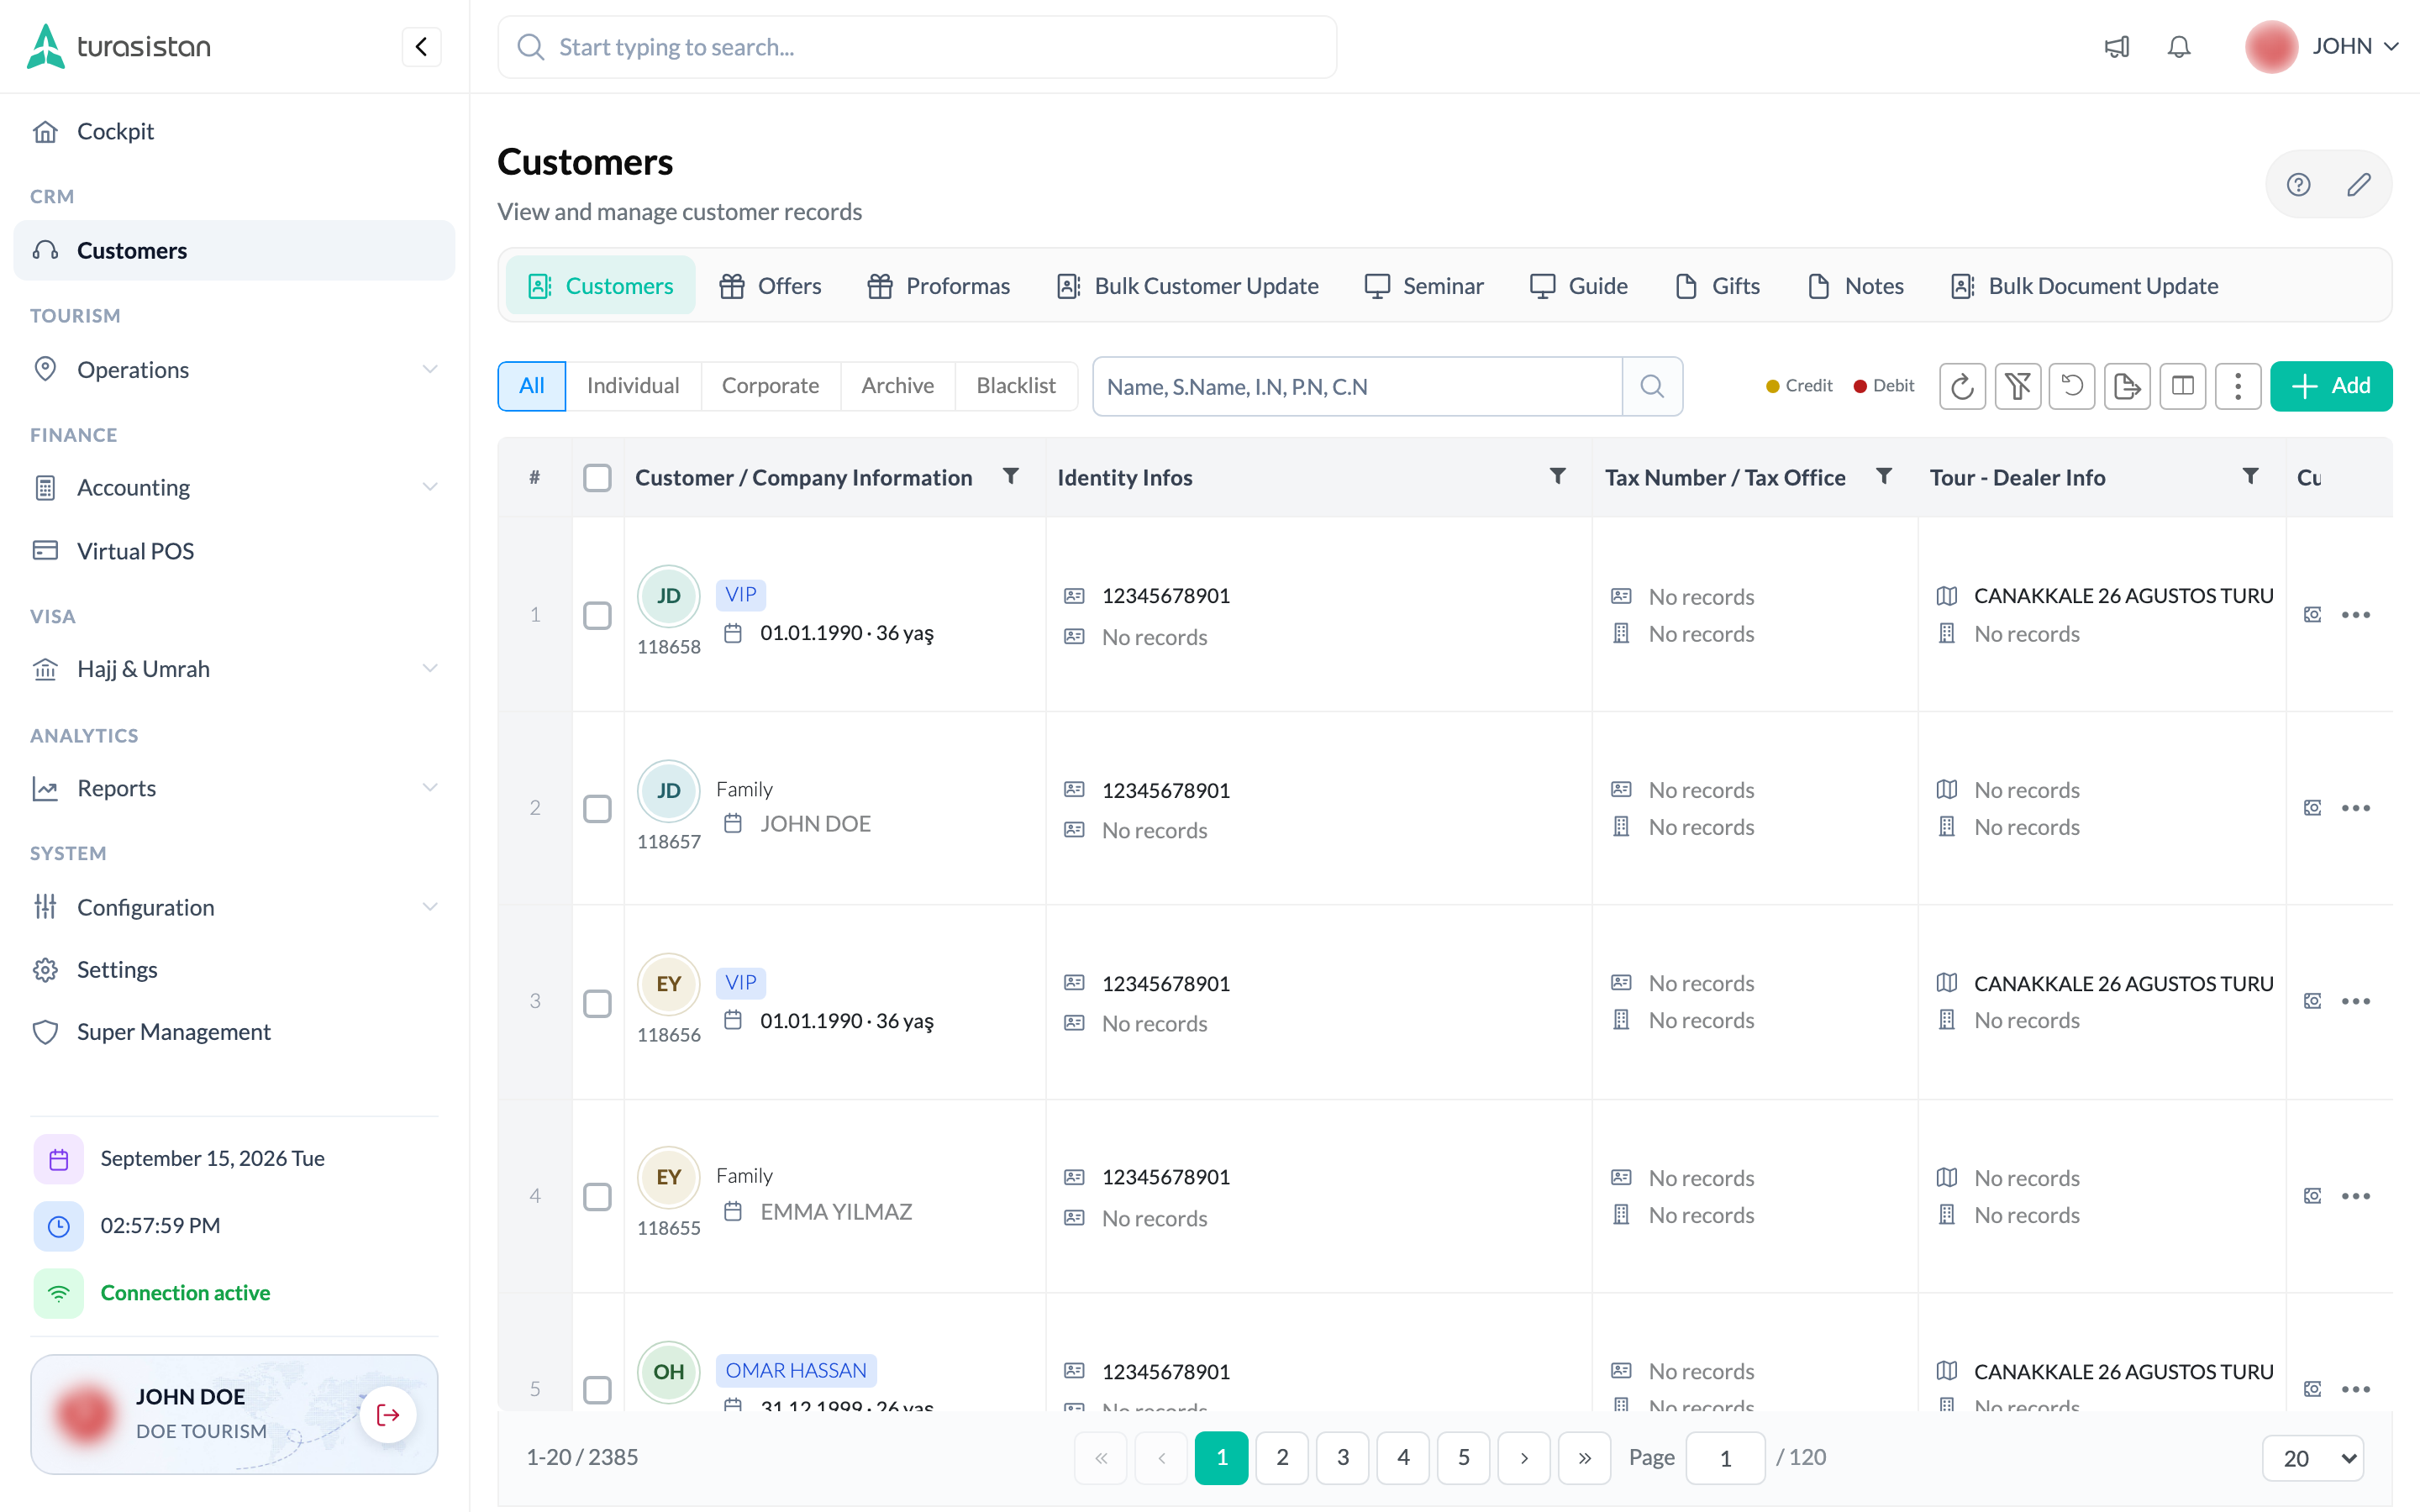Expand the Accounting menu

pos(234,487)
